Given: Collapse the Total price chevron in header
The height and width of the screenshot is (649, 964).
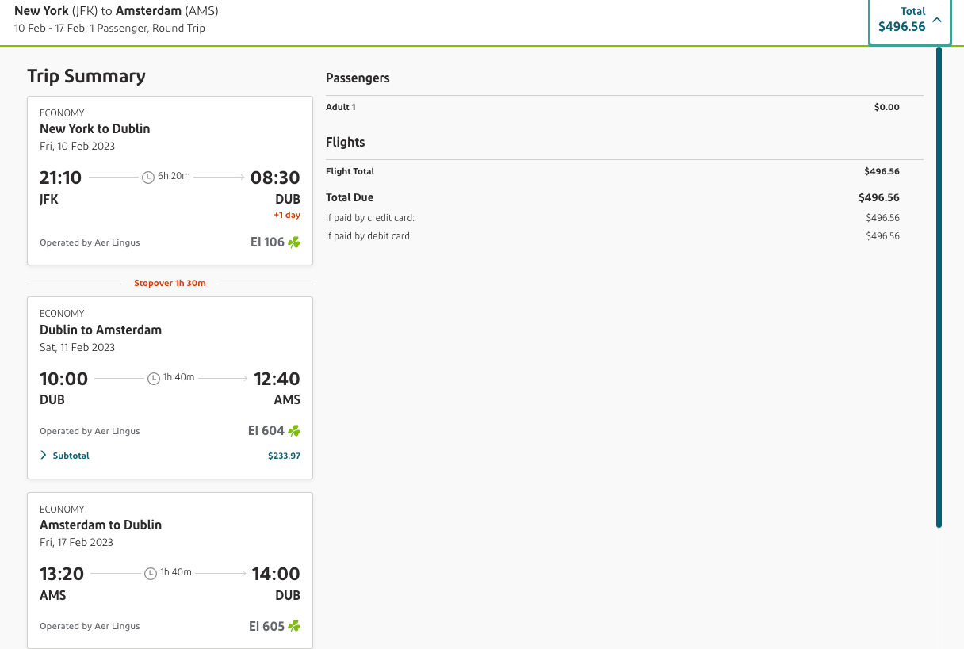Looking at the screenshot, I should click(x=937, y=20).
